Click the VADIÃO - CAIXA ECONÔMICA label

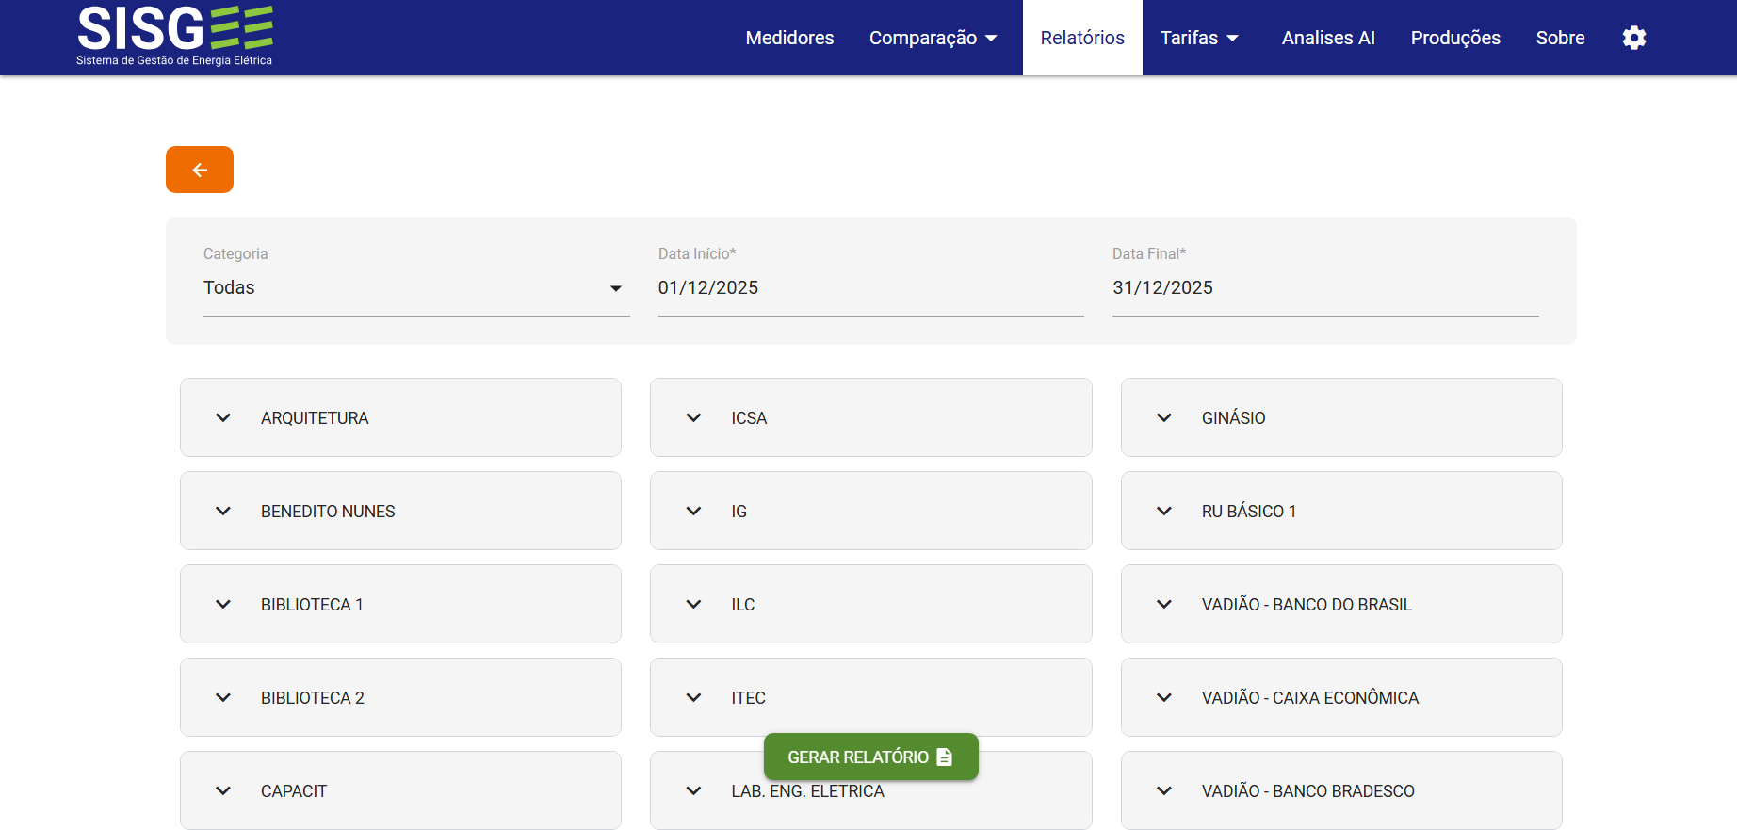[1310, 697]
